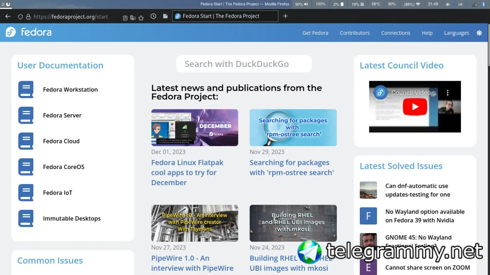Click the 19% memory indicator in status bar
This screenshot has width=490, height=275.
tap(358, 4)
